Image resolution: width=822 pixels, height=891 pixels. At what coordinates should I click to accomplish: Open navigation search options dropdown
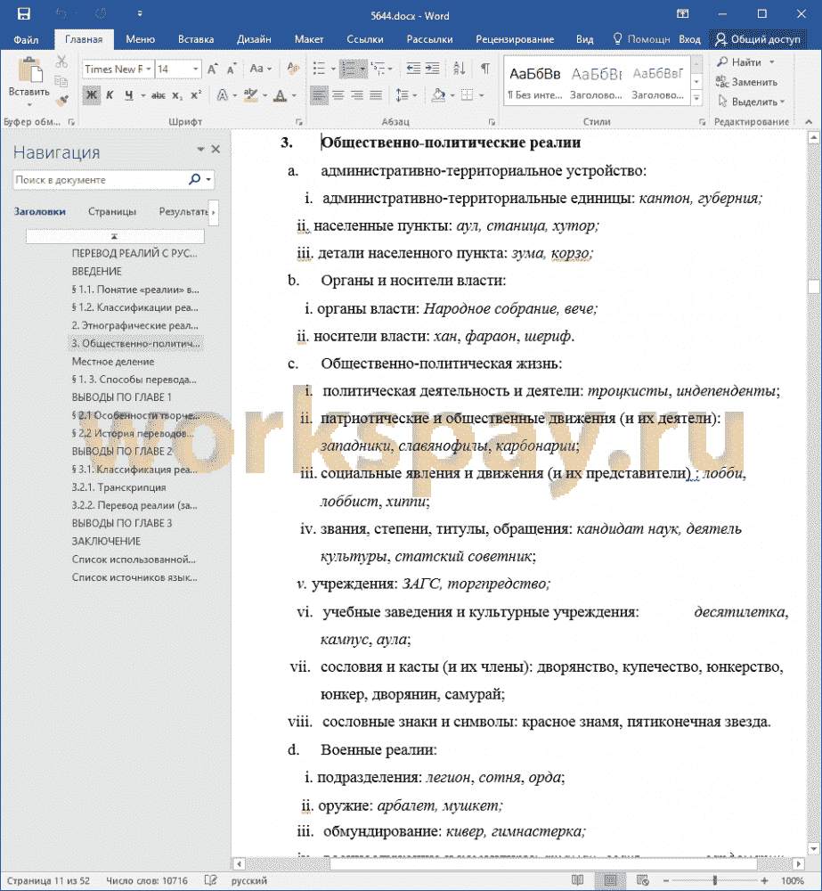click(208, 180)
